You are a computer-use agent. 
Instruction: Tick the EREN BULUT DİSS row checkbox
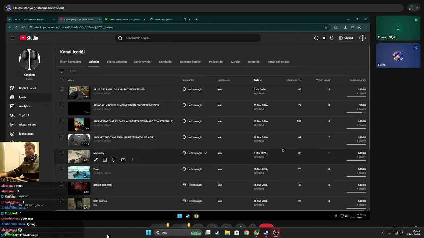tap(62, 137)
